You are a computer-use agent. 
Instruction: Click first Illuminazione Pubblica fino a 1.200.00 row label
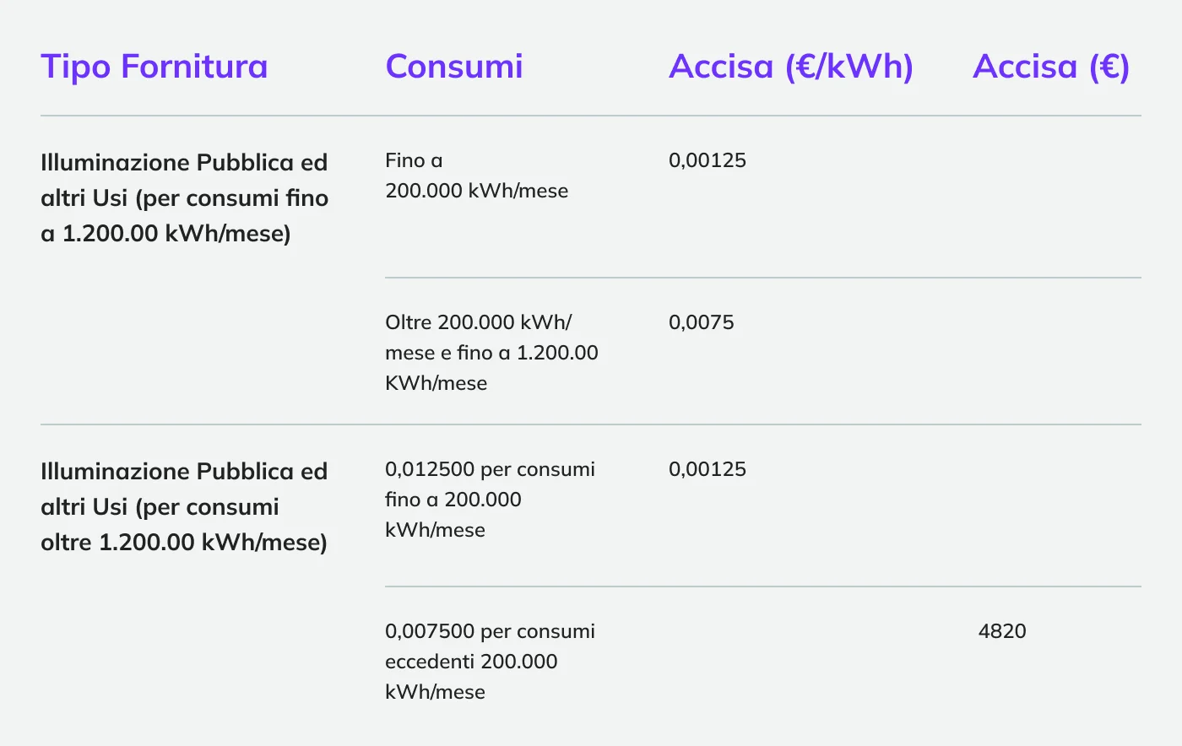pyautogui.click(x=184, y=197)
